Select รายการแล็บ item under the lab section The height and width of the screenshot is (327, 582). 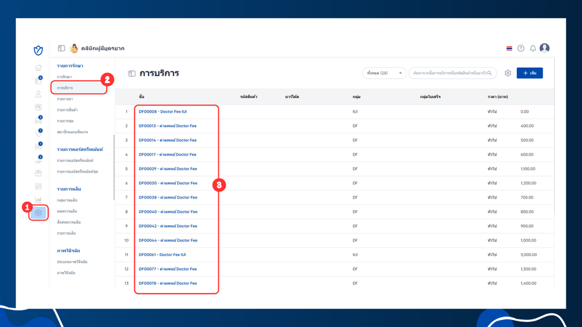tap(66, 233)
